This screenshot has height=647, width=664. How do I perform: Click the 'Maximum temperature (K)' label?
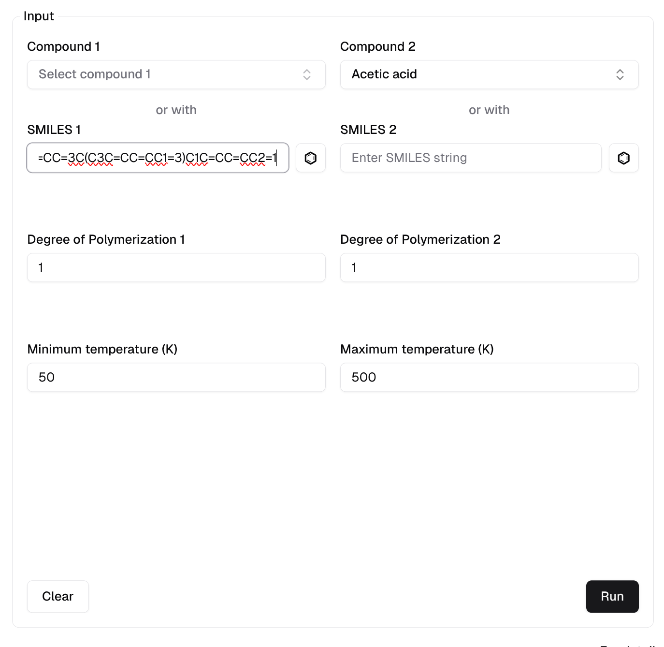[417, 349]
